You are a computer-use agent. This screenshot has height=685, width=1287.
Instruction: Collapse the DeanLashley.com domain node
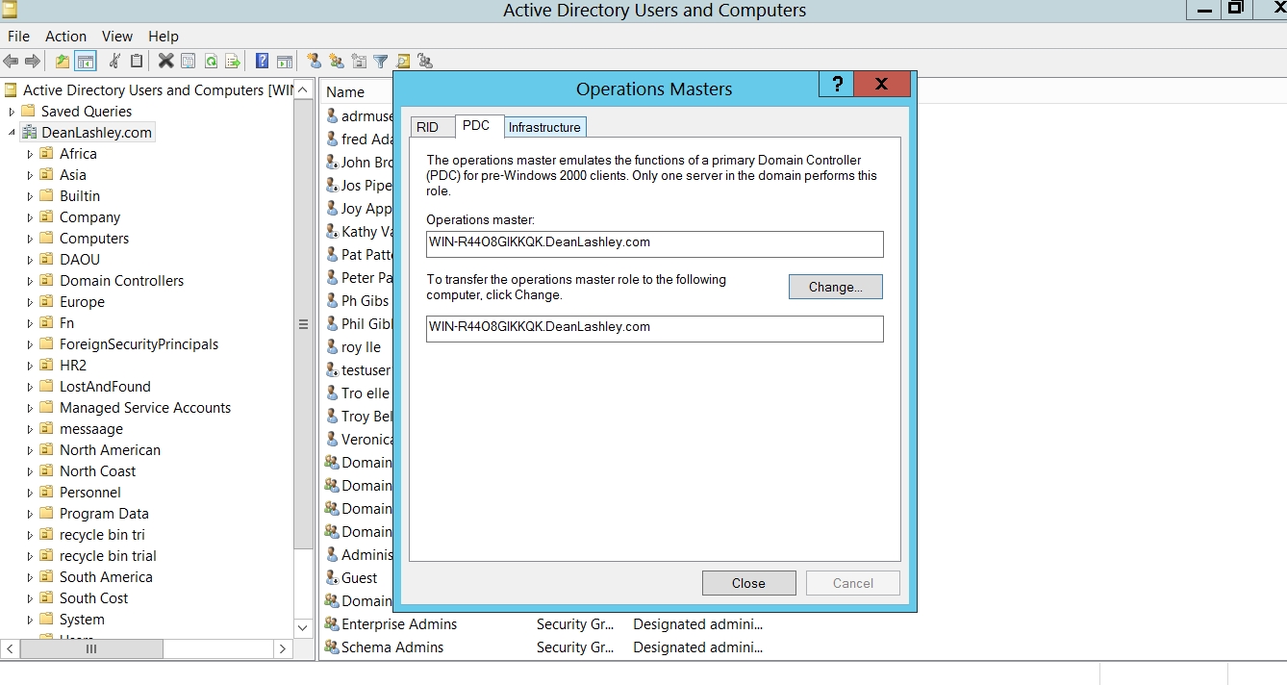[12, 133]
